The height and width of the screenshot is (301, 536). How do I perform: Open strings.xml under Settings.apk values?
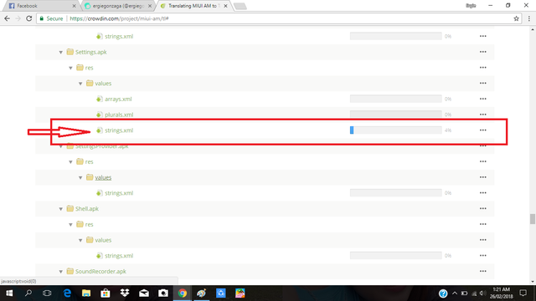click(119, 130)
